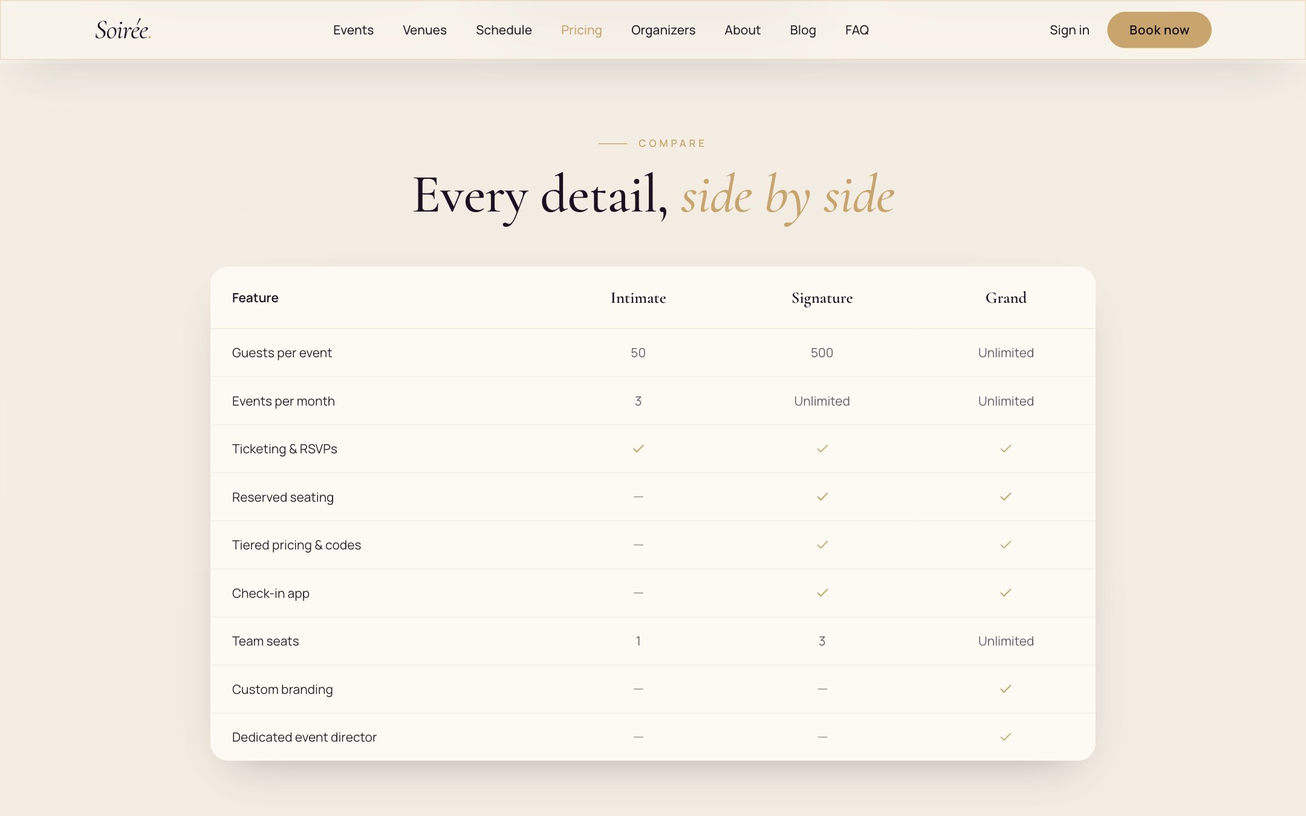The height and width of the screenshot is (816, 1306).
Task: Click the Tiered pricing checkmark under Grand
Action: click(1005, 545)
